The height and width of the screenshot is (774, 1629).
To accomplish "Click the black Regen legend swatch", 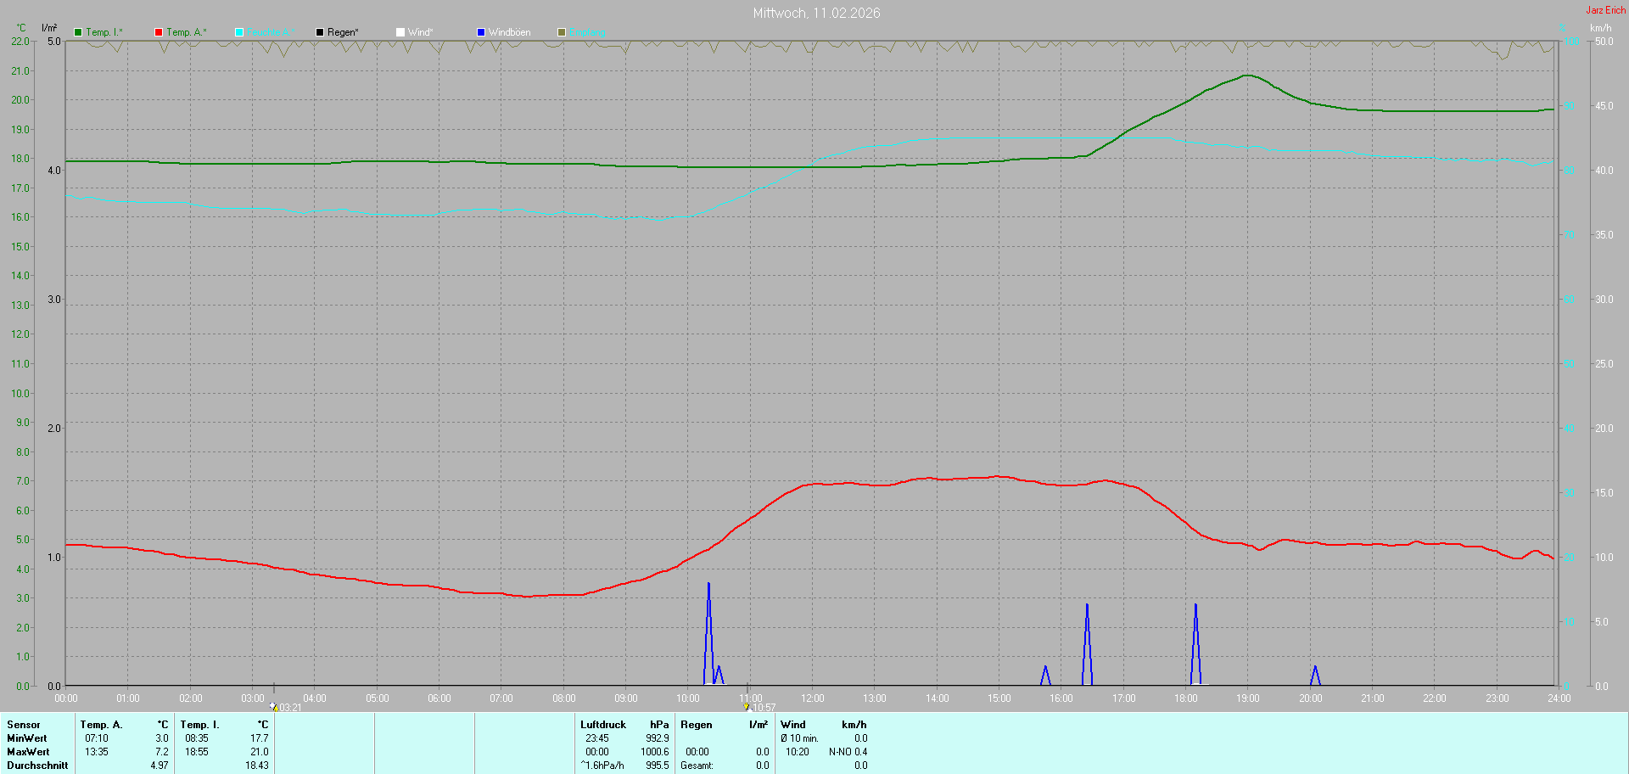I will click(320, 32).
